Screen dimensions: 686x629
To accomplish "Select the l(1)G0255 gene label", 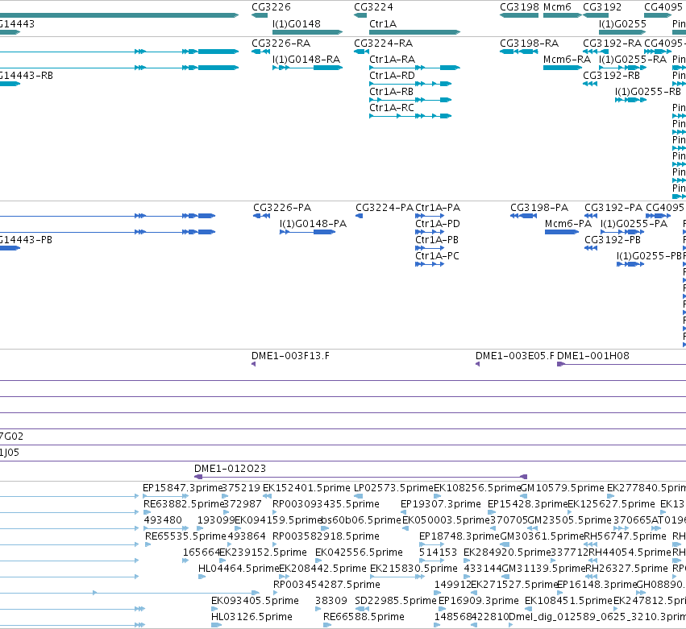I will 622,23.
